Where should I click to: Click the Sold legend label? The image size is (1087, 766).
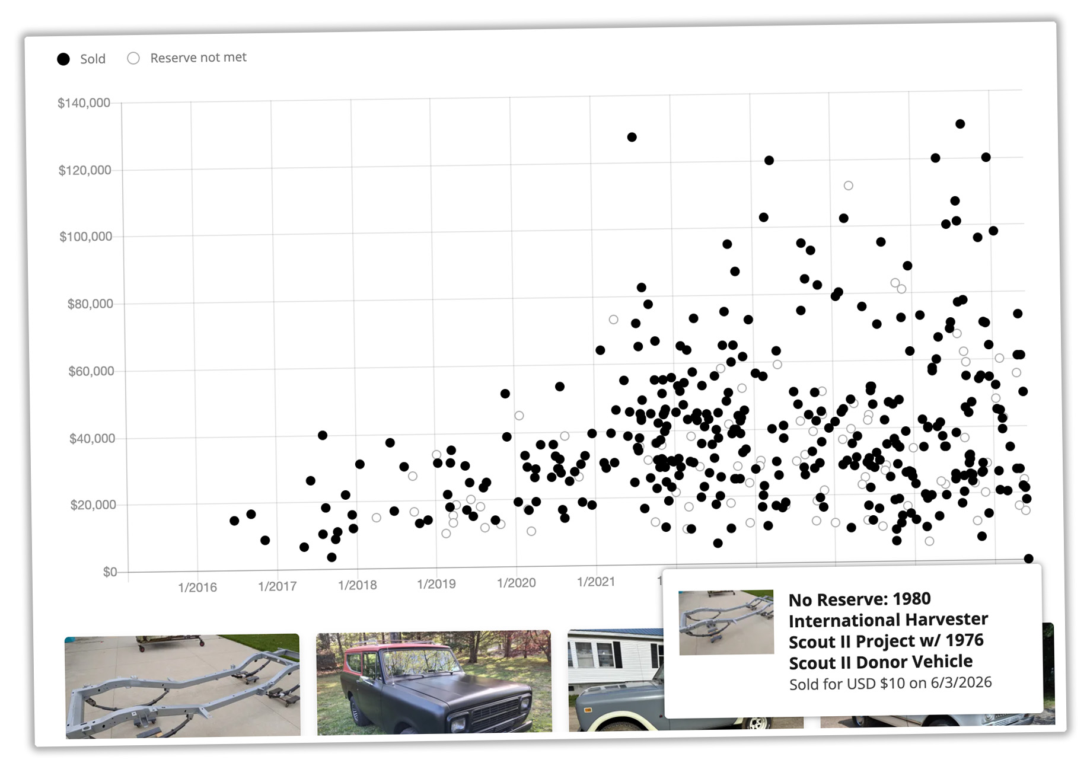(93, 59)
